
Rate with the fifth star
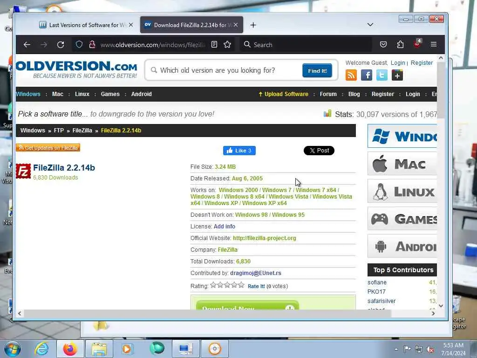241,285
